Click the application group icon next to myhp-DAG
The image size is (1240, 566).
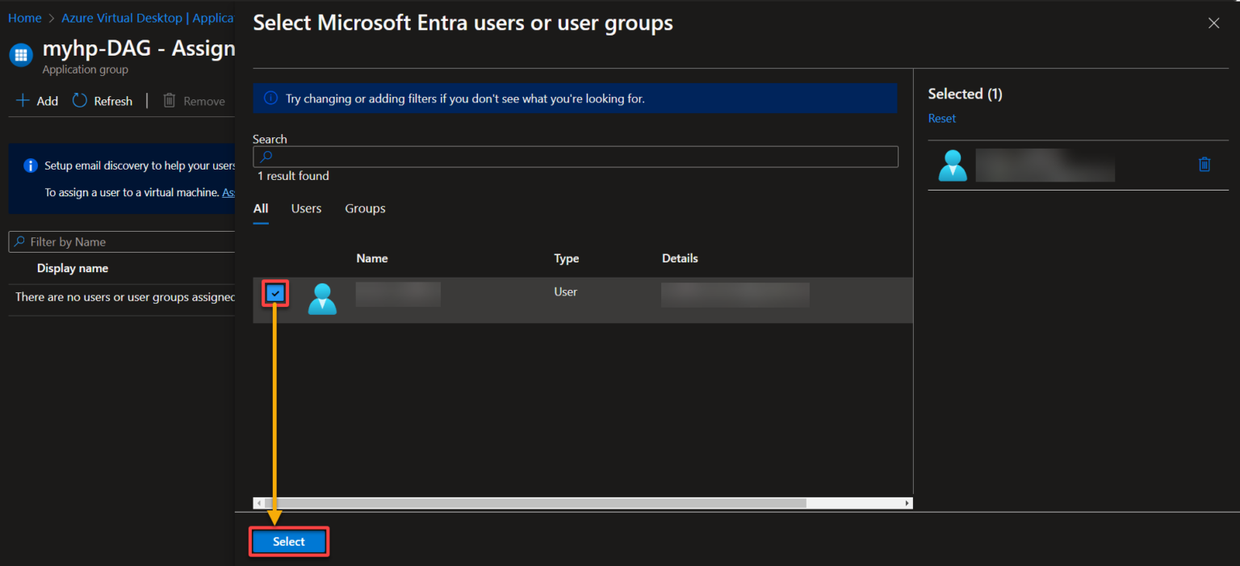[x=20, y=55]
